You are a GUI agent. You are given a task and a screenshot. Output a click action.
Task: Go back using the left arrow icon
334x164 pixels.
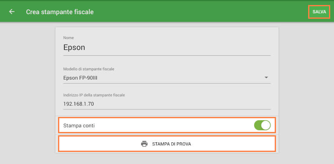pyautogui.click(x=12, y=12)
